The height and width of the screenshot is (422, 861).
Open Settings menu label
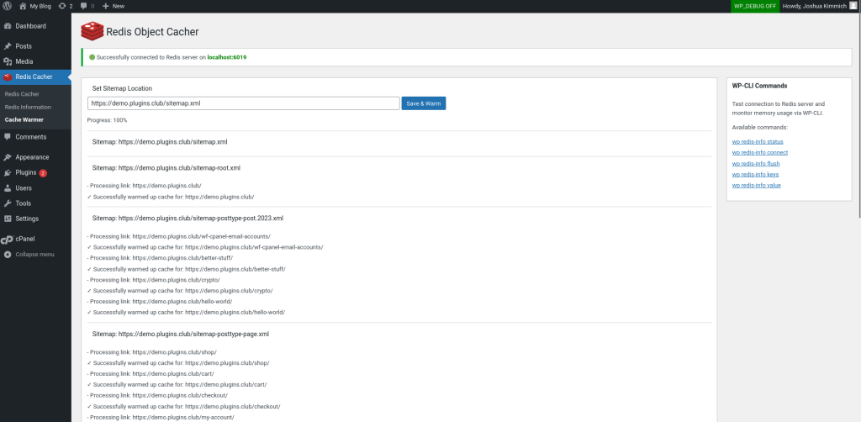(x=27, y=219)
